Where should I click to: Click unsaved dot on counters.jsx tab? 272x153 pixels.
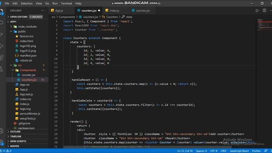point(99,11)
